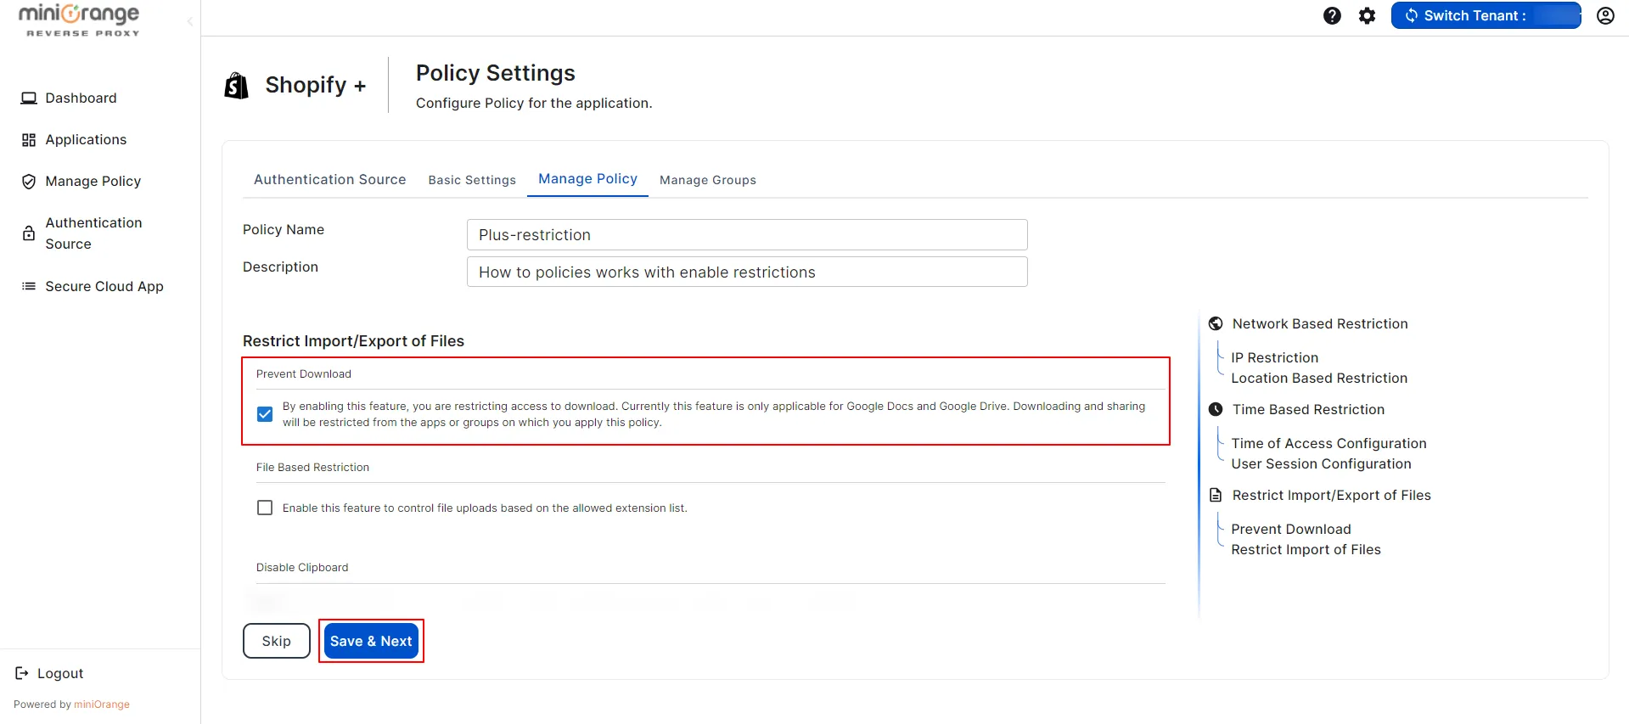This screenshot has width=1629, height=724.
Task: Open Manage Policy in the sidebar
Action: coord(93,181)
